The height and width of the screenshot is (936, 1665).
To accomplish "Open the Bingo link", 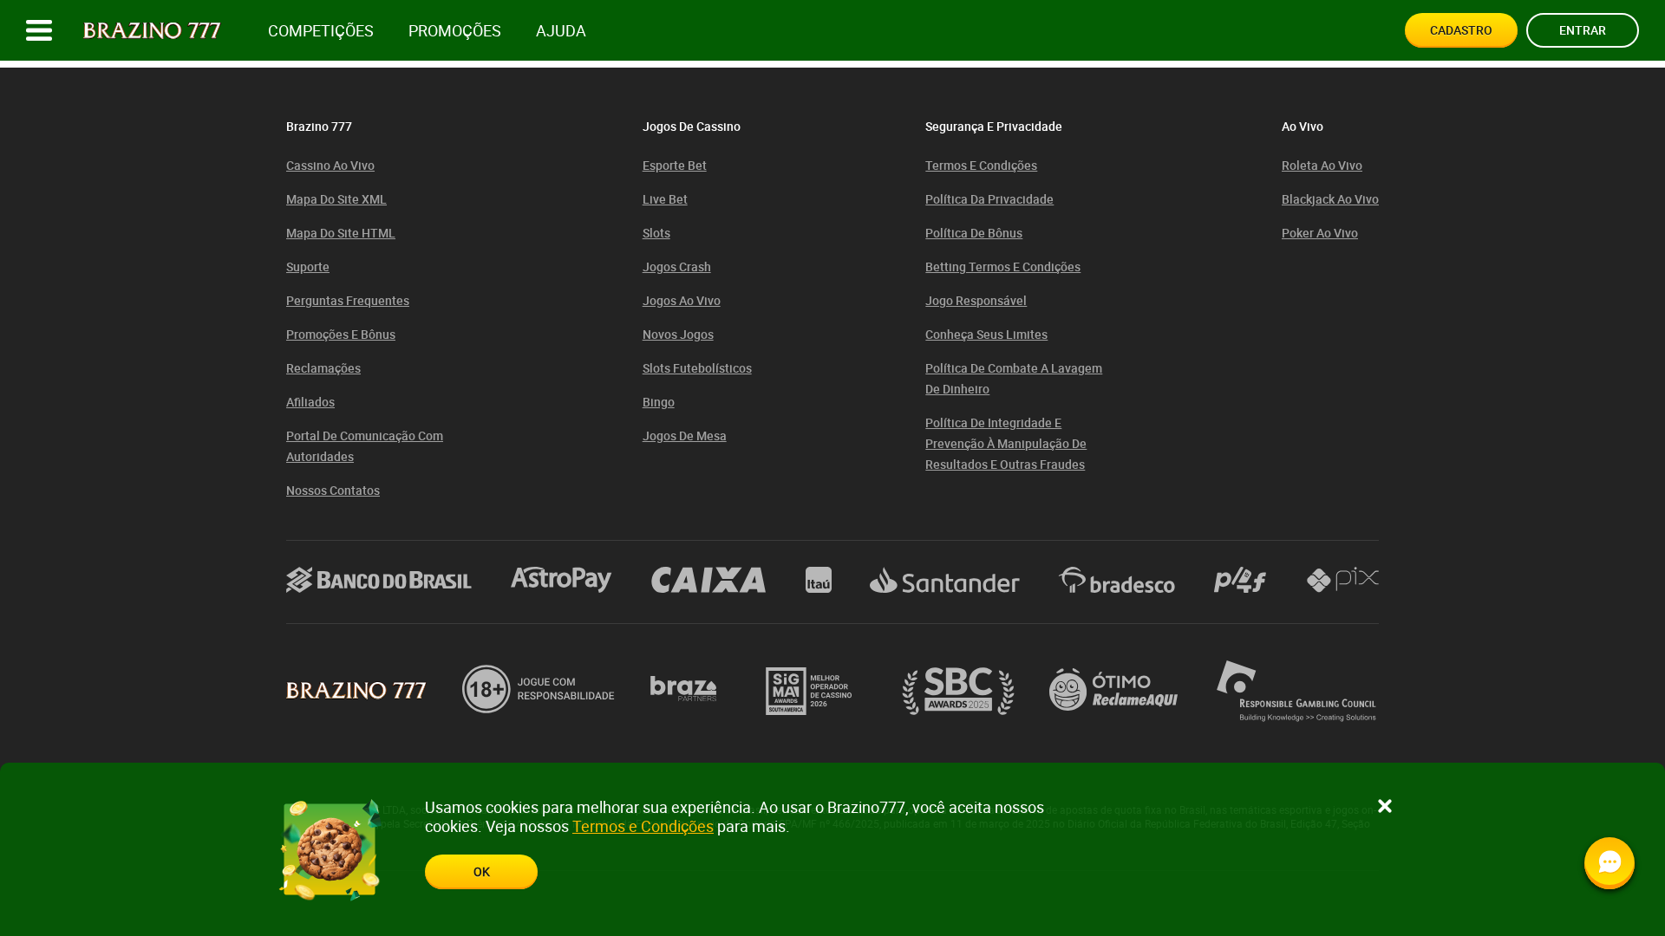I will (658, 402).
